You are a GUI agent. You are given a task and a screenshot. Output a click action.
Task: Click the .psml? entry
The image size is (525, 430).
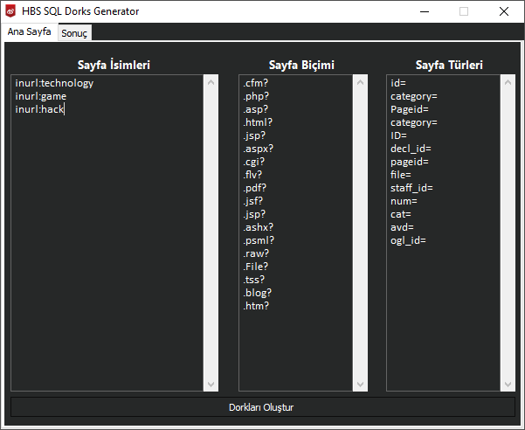(259, 240)
